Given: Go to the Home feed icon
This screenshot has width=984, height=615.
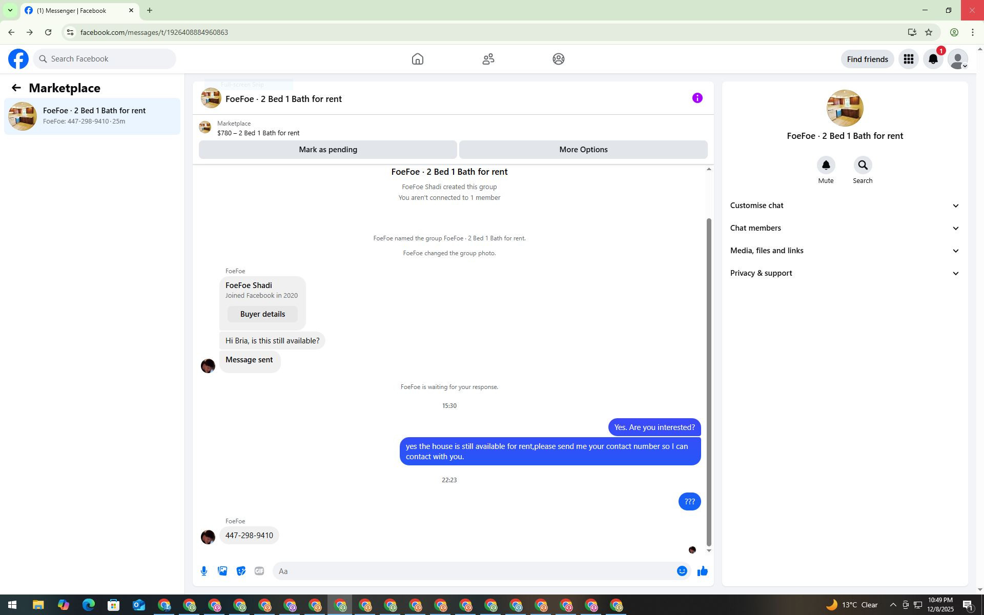Looking at the screenshot, I should click(x=418, y=59).
